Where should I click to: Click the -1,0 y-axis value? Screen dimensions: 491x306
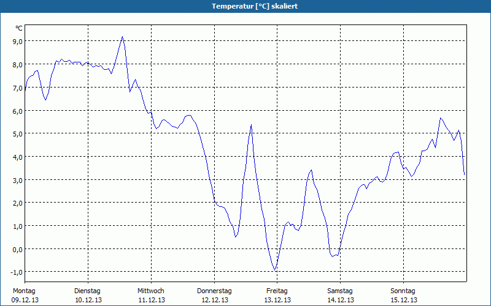click(x=17, y=272)
